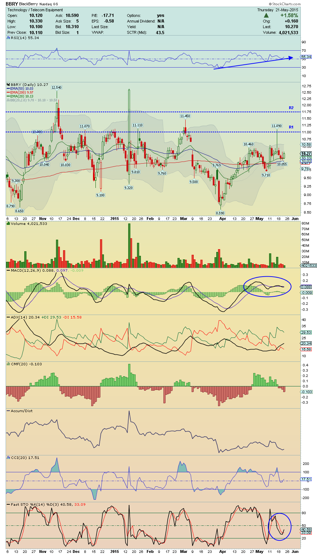Click the blue EMA(50) legend line

coord(8,89)
